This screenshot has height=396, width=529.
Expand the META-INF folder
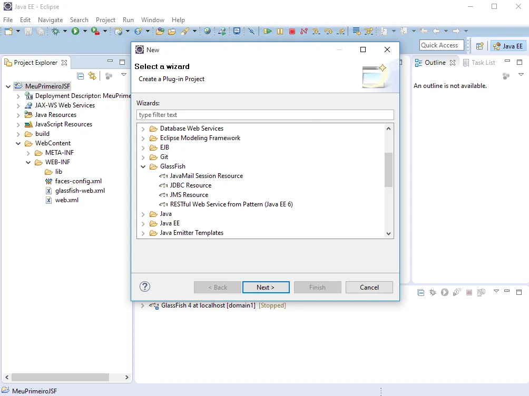[28, 153]
